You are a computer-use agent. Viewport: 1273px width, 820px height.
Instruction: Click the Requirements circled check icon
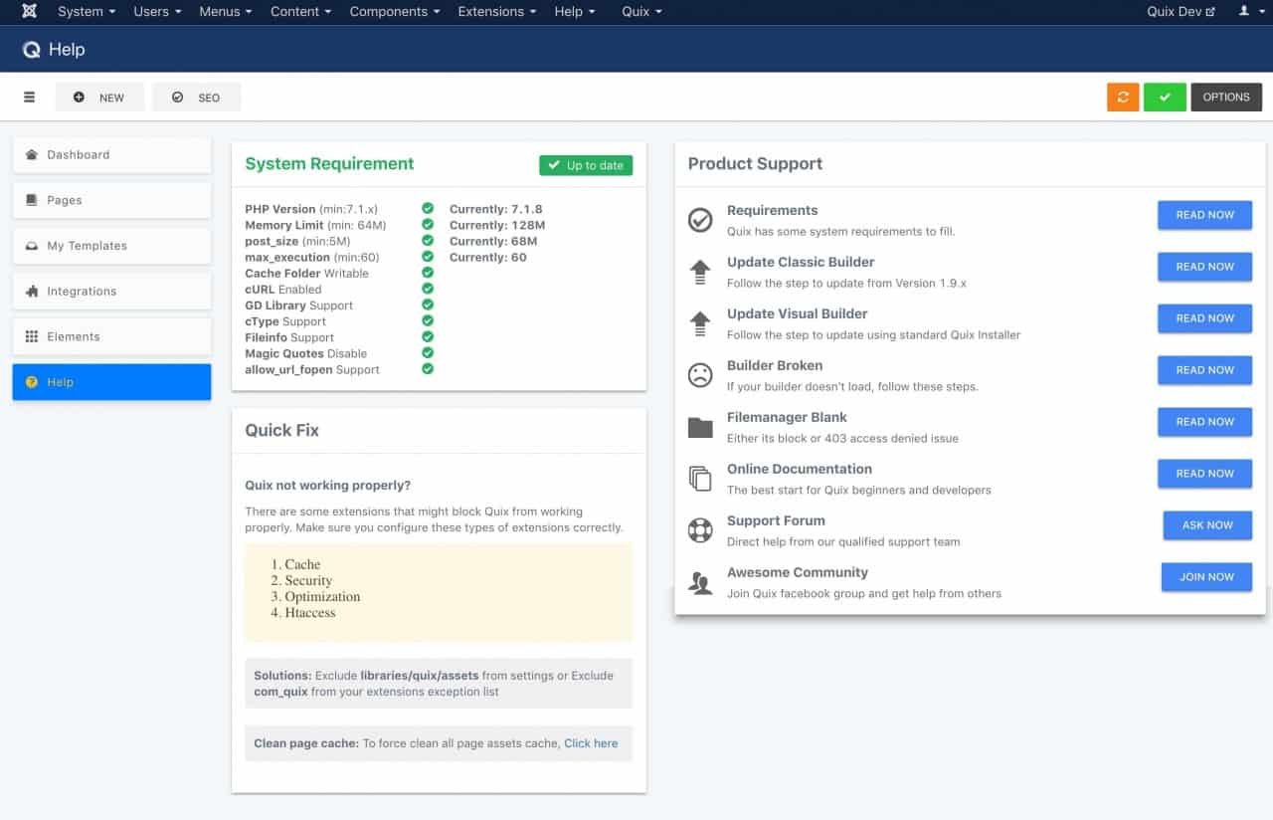point(700,220)
